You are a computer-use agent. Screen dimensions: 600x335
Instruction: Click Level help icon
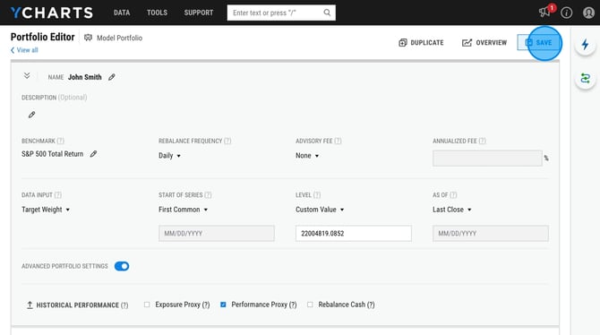[x=317, y=195]
